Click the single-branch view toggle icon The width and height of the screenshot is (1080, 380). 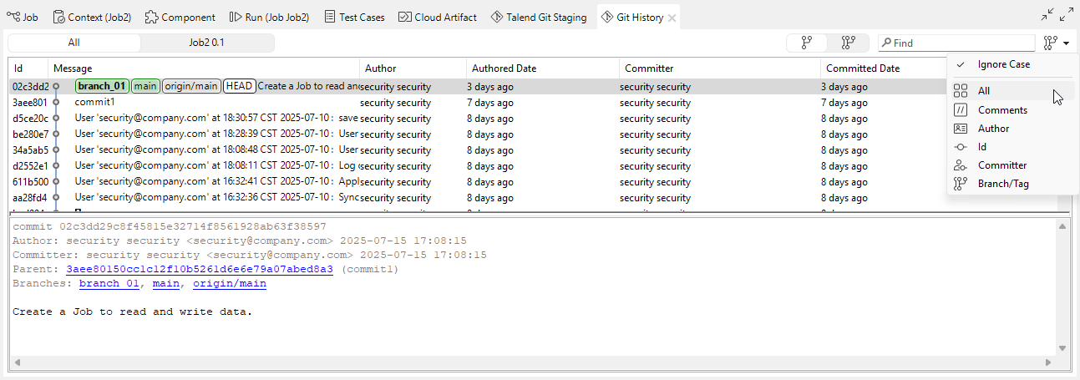tap(807, 43)
